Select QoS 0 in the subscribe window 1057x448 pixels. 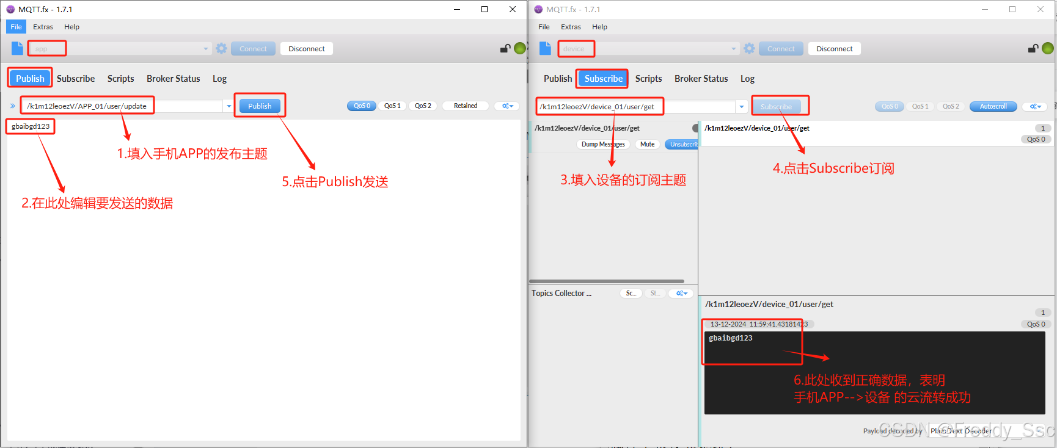coord(890,106)
